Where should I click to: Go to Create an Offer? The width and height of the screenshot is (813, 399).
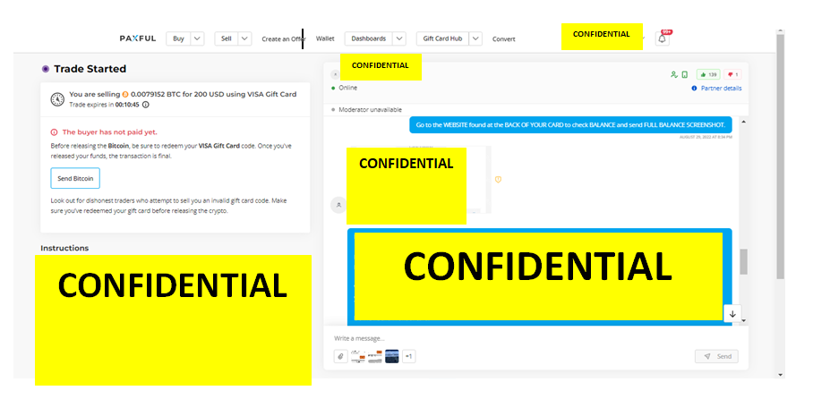[284, 38]
